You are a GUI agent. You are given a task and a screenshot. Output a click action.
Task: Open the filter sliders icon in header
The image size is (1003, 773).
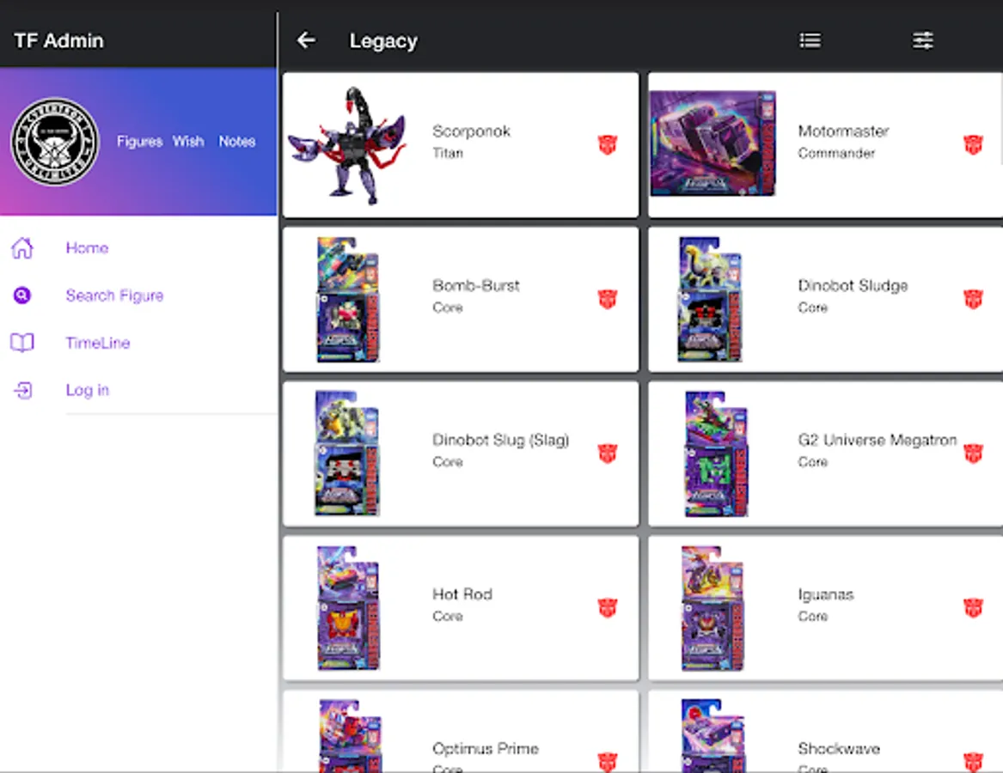[922, 40]
